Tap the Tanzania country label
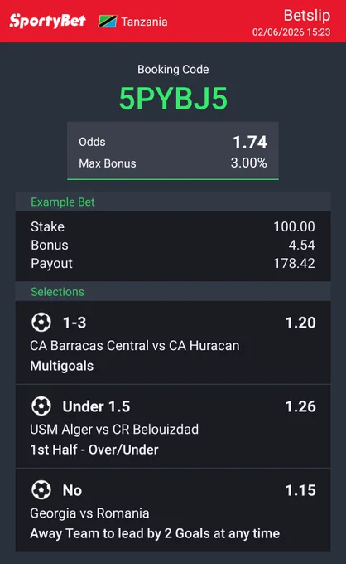The height and width of the screenshot is (564, 346). [144, 22]
